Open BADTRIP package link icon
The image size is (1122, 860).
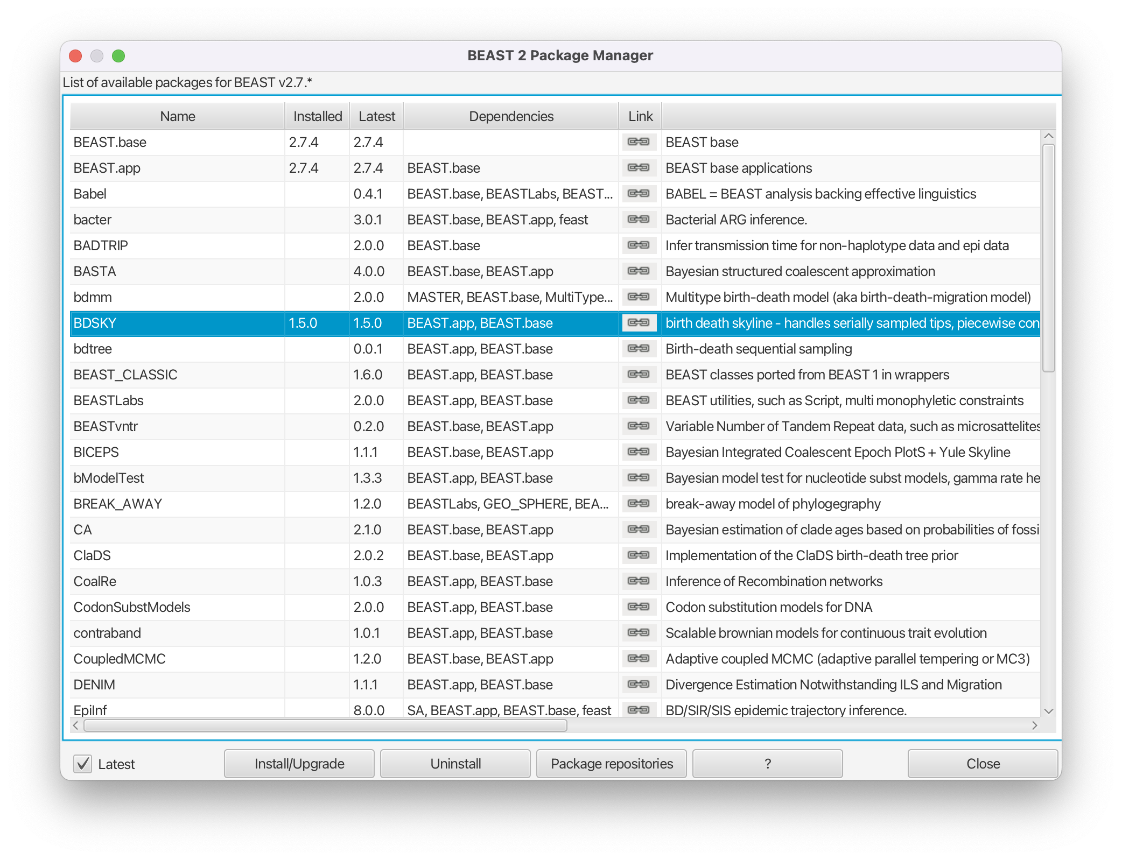click(x=639, y=245)
